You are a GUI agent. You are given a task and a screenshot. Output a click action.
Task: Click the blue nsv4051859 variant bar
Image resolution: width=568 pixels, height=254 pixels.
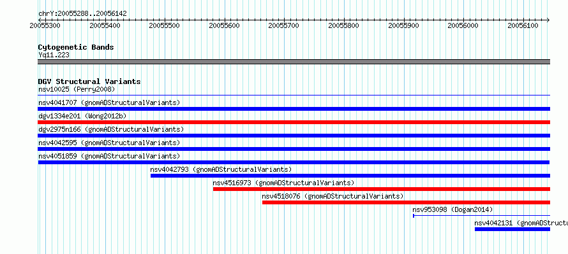[294, 162]
